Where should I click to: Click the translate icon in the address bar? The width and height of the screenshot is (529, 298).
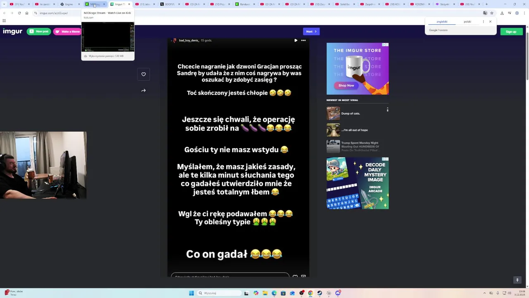pos(485,13)
